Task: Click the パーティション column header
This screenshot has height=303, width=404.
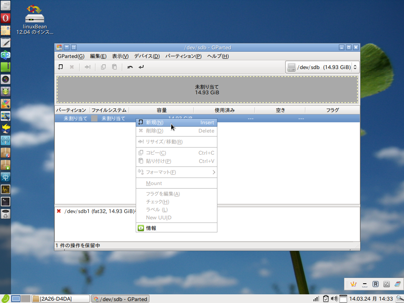Action: tap(72, 110)
